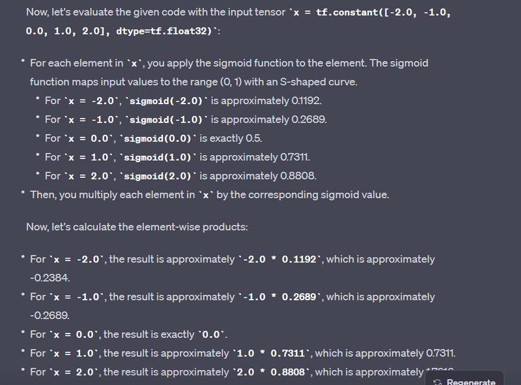Click the inline code sigmoid(-2.0)
The image size is (521, 385).
(167, 100)
